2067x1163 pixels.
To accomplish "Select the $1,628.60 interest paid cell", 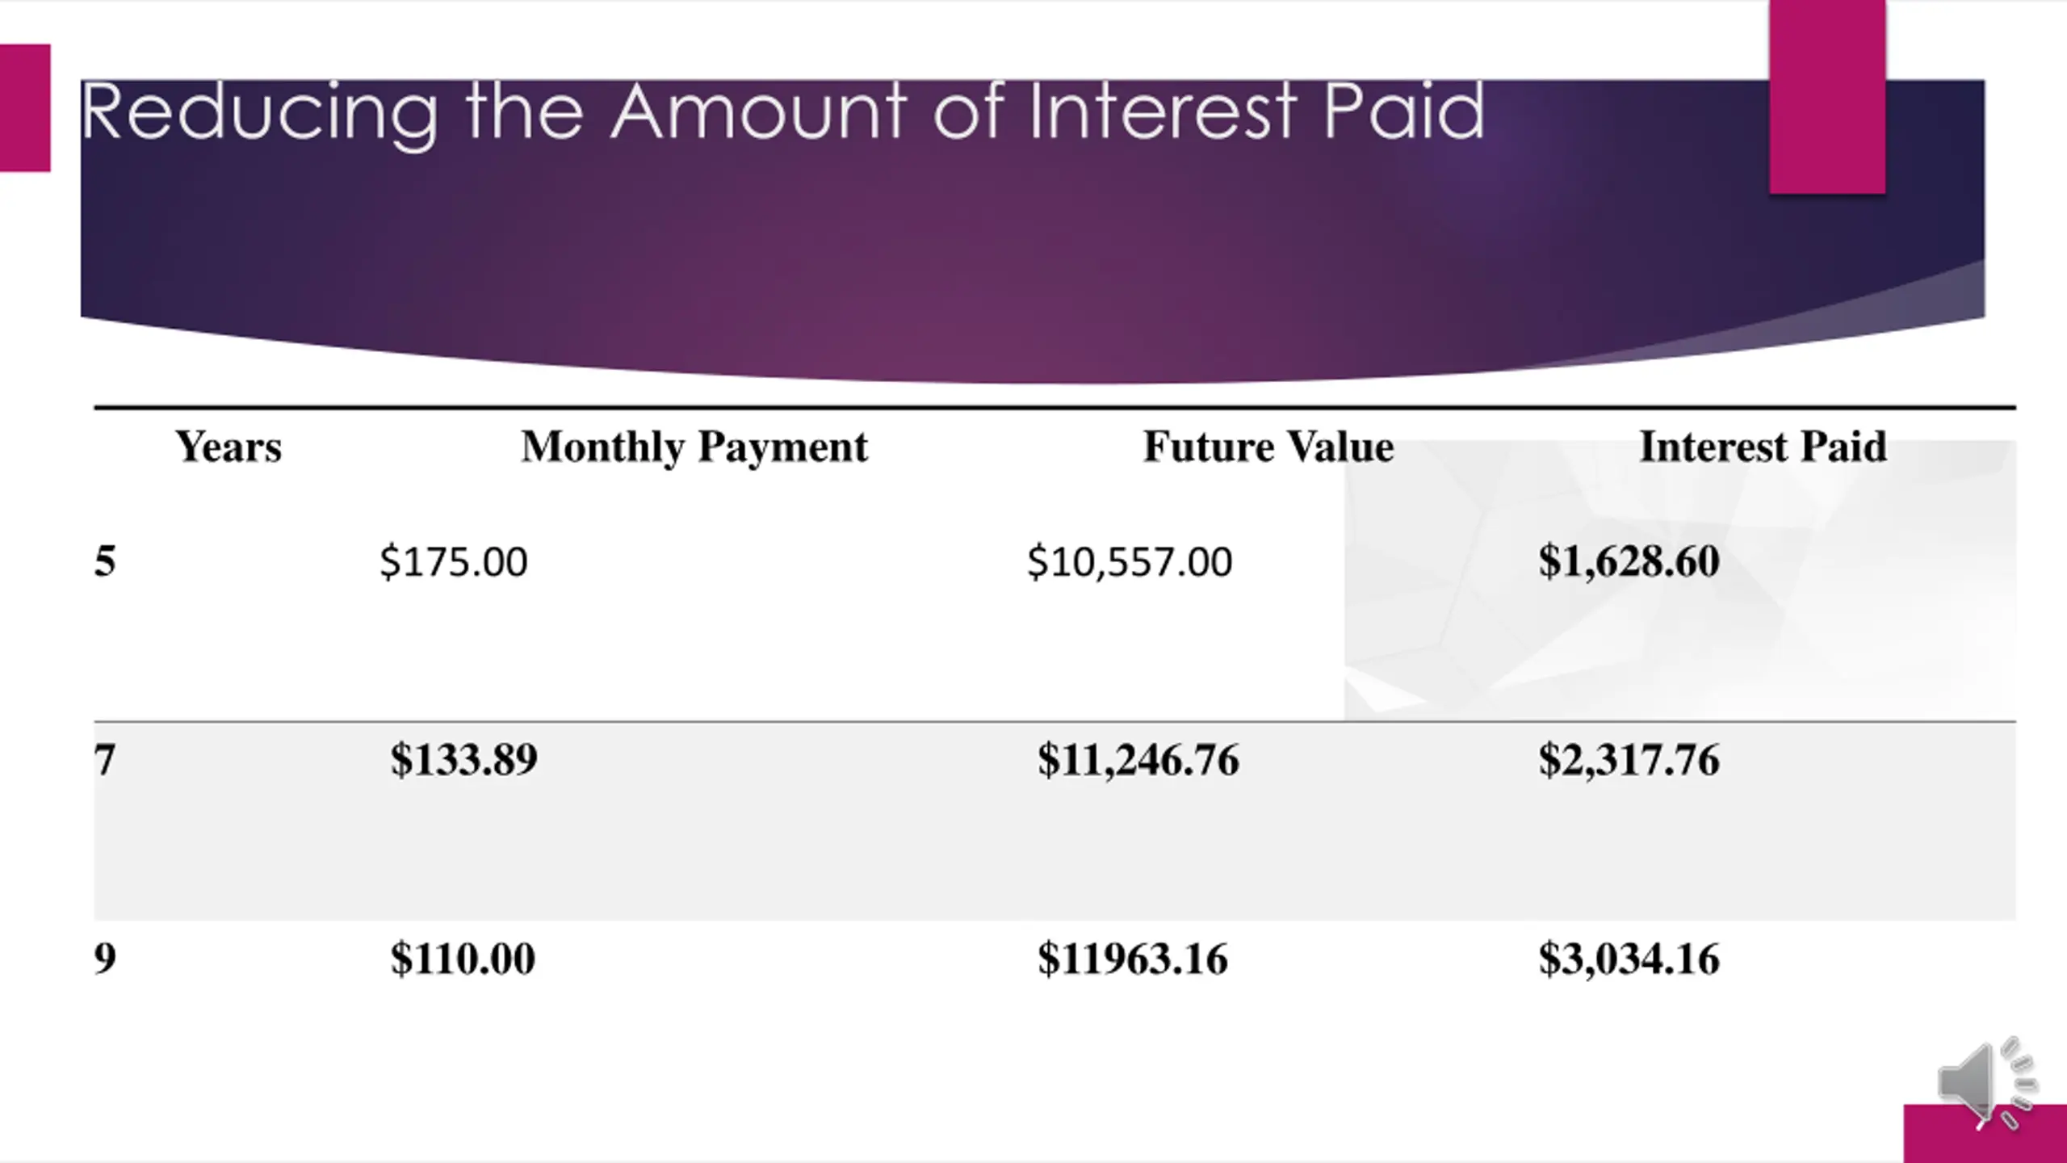I will 1629,562.
